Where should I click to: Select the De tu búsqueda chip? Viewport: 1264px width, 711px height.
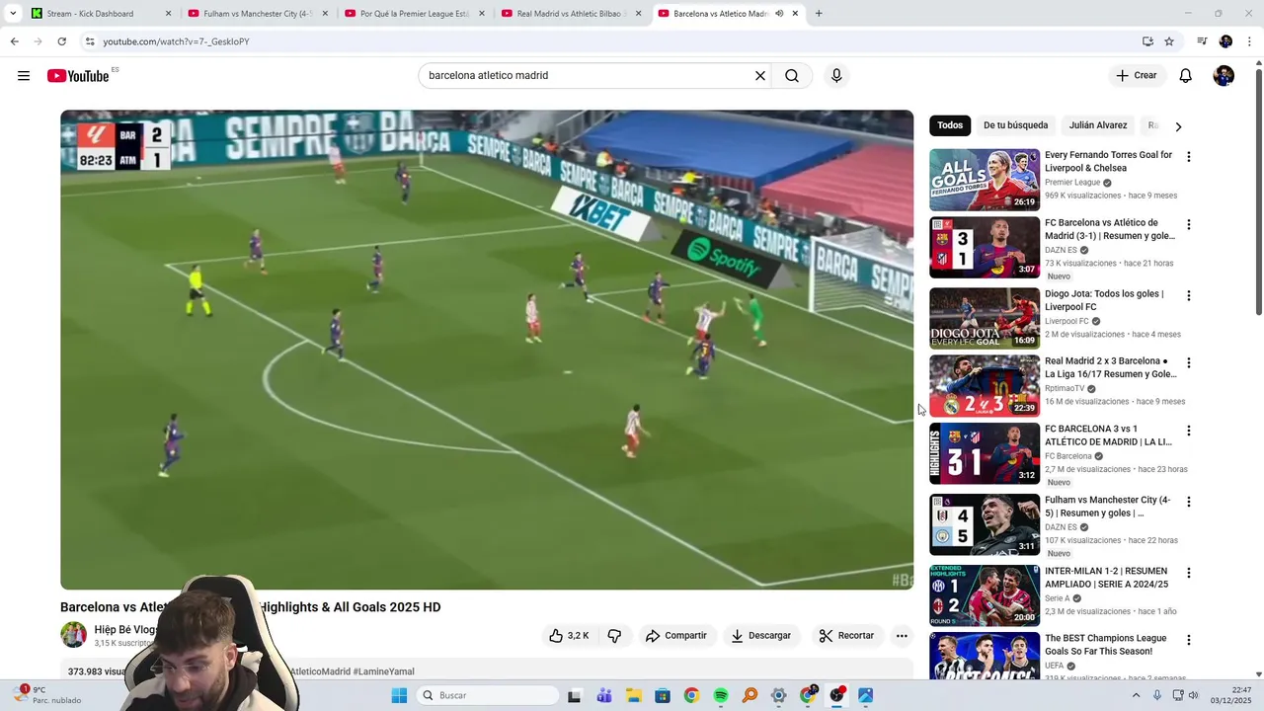tap(1015, 125)
